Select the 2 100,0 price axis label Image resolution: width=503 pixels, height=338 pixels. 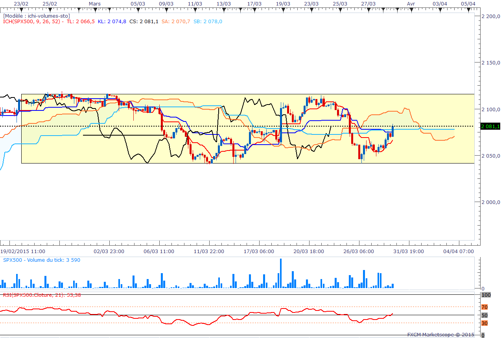[490, 109]
